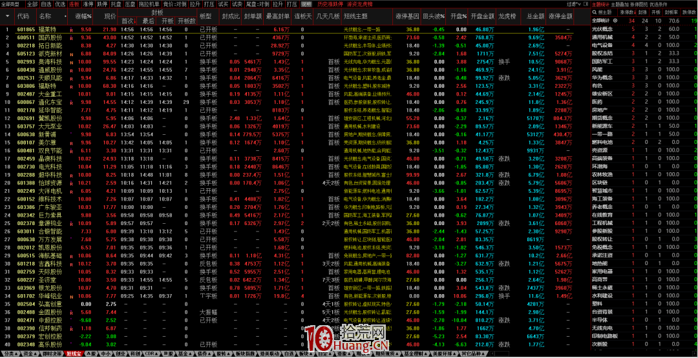Click the N marker beside 派克新材

71,54
